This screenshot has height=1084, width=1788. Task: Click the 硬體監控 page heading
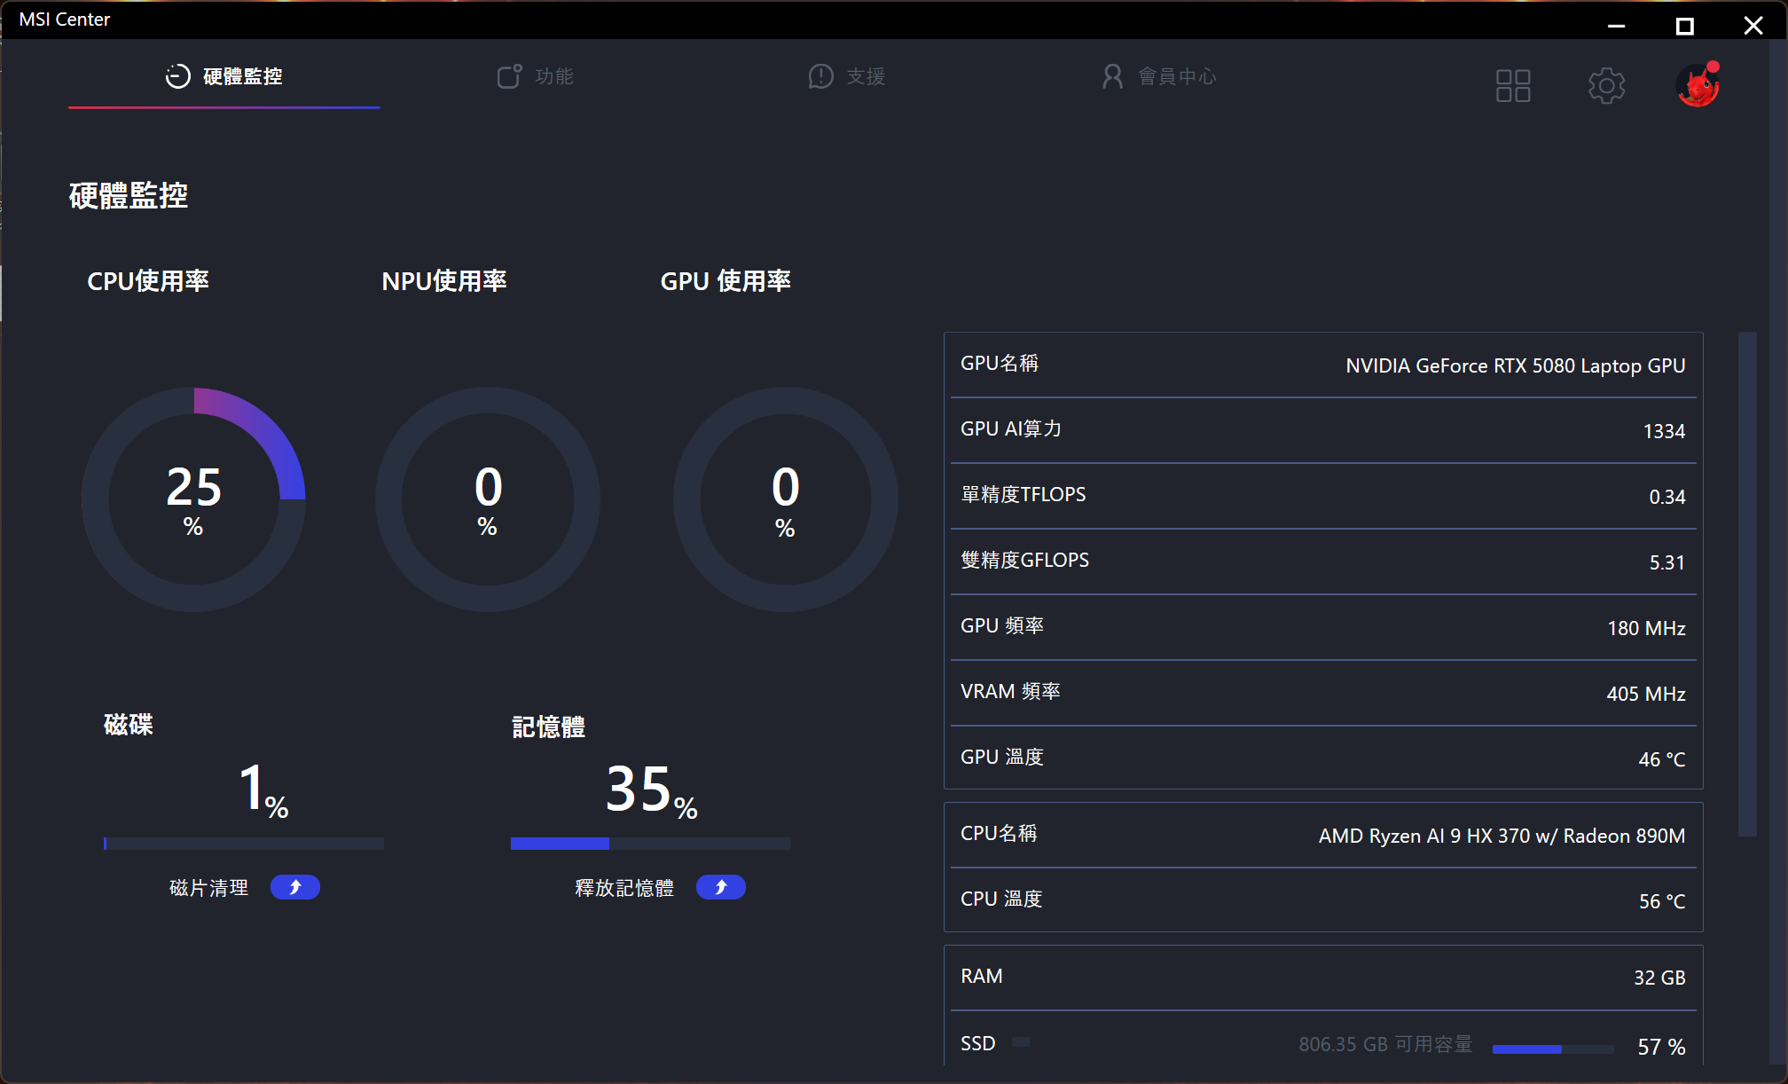point(129,196)
